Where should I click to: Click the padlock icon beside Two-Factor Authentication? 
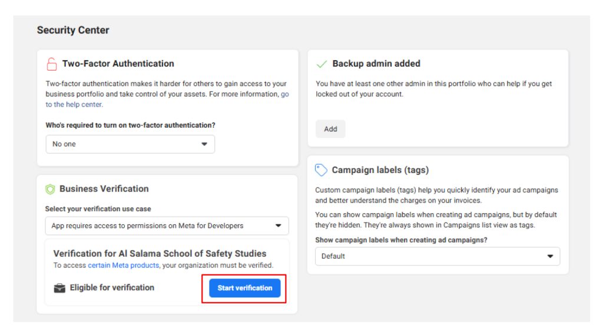pos(52,64)
